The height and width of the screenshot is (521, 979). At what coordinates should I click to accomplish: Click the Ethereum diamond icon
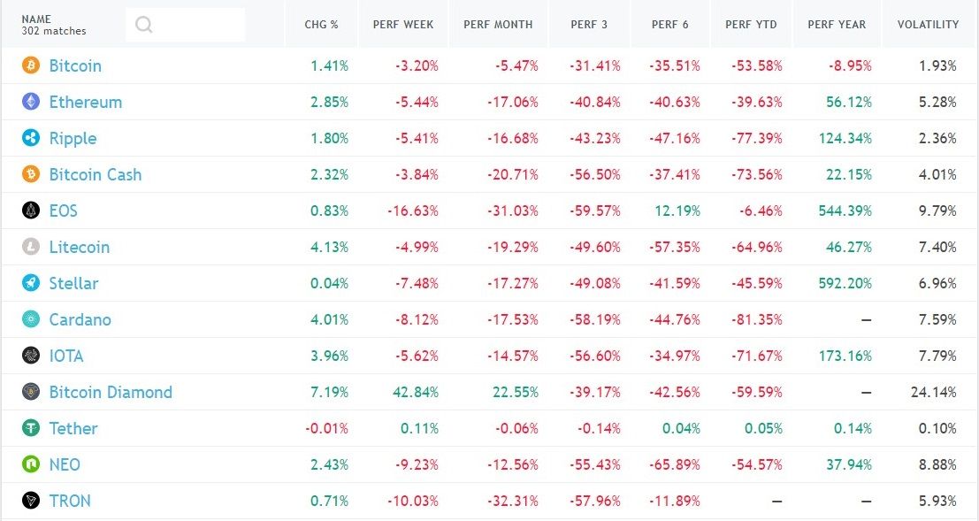click(31, 102)
